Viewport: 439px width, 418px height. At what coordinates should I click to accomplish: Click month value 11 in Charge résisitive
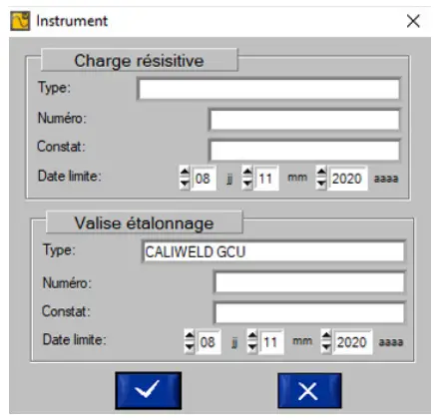pos(265,179)
